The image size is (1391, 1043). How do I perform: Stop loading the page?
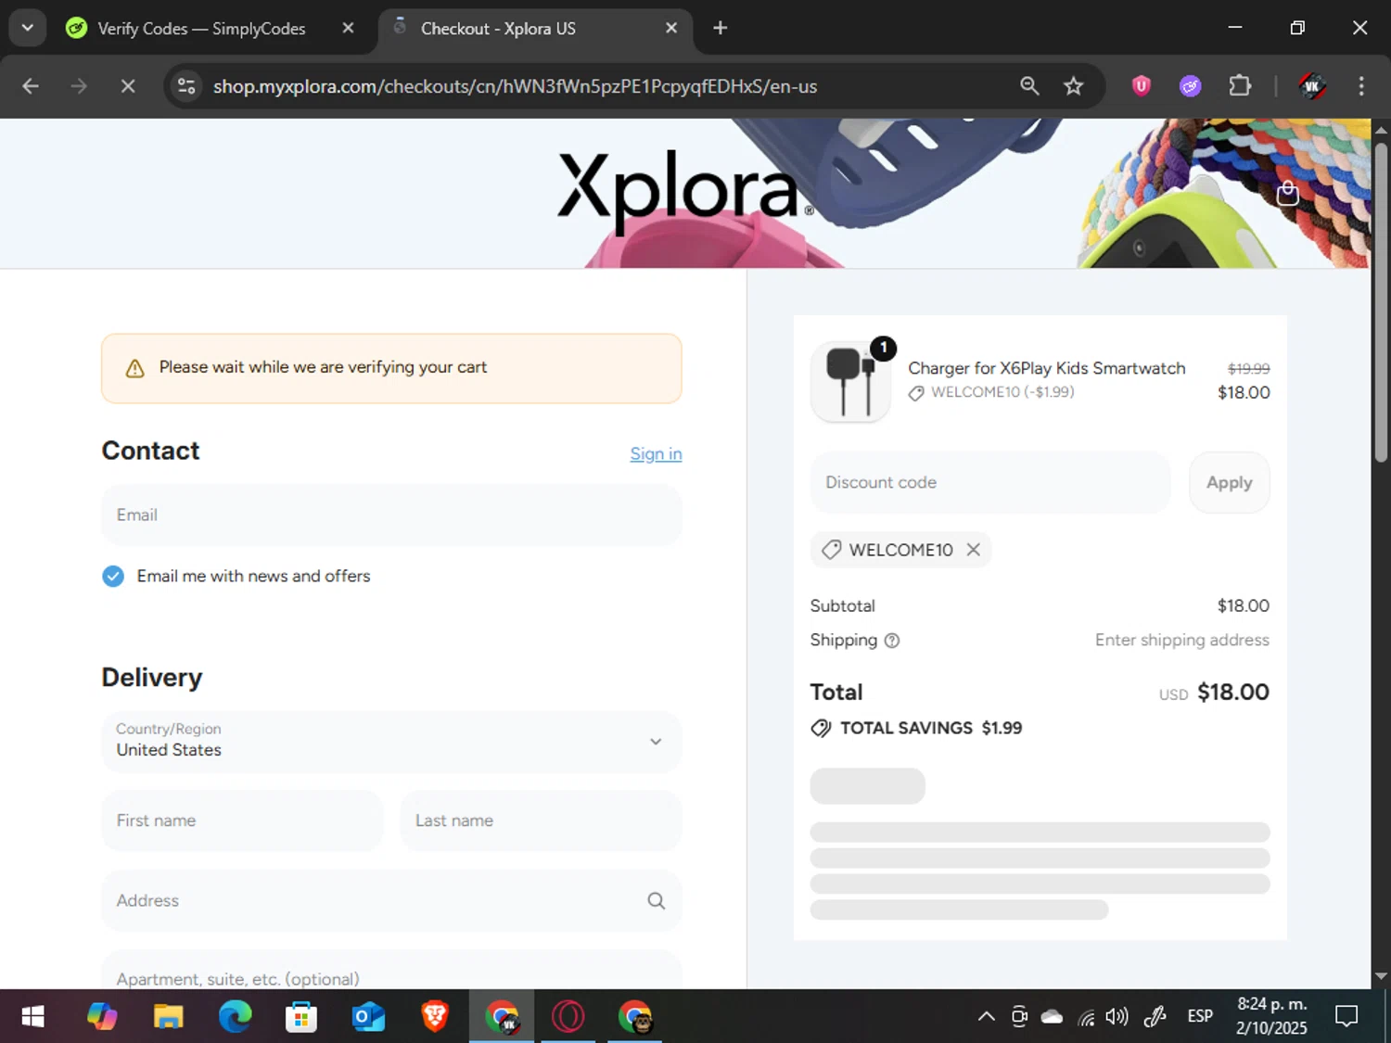tap(128, 86)
